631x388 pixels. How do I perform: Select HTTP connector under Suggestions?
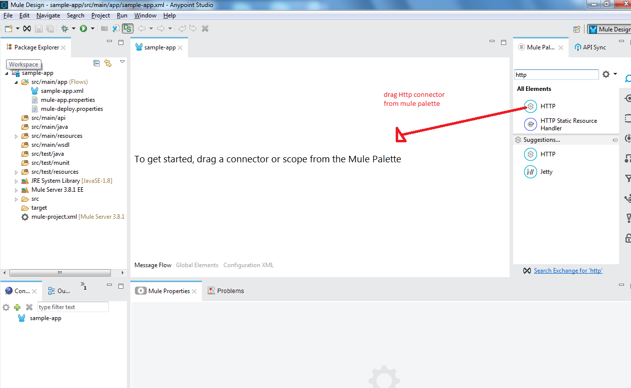tap(540, 154)
